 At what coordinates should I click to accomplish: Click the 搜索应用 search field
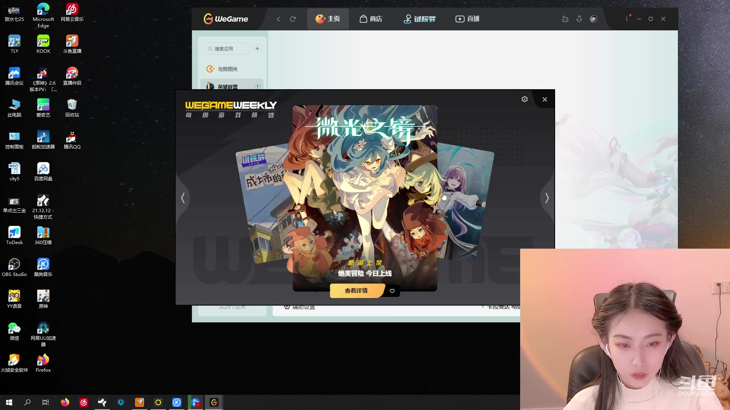point(227,49)
